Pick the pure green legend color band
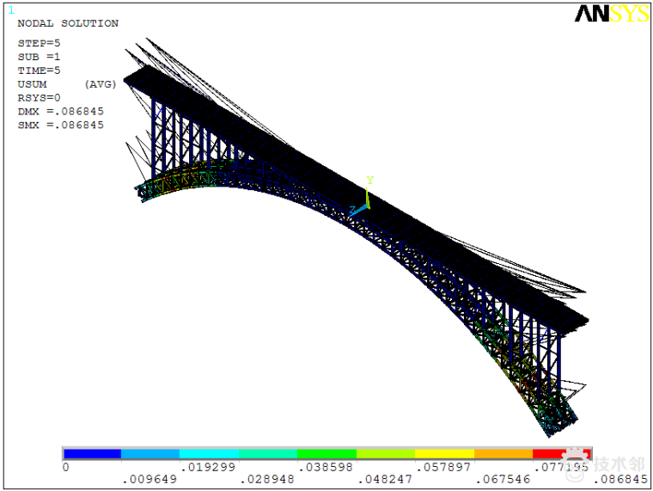The height and width of the screenshot is (491, 653). pyautogui.click(x=326, y=453)
